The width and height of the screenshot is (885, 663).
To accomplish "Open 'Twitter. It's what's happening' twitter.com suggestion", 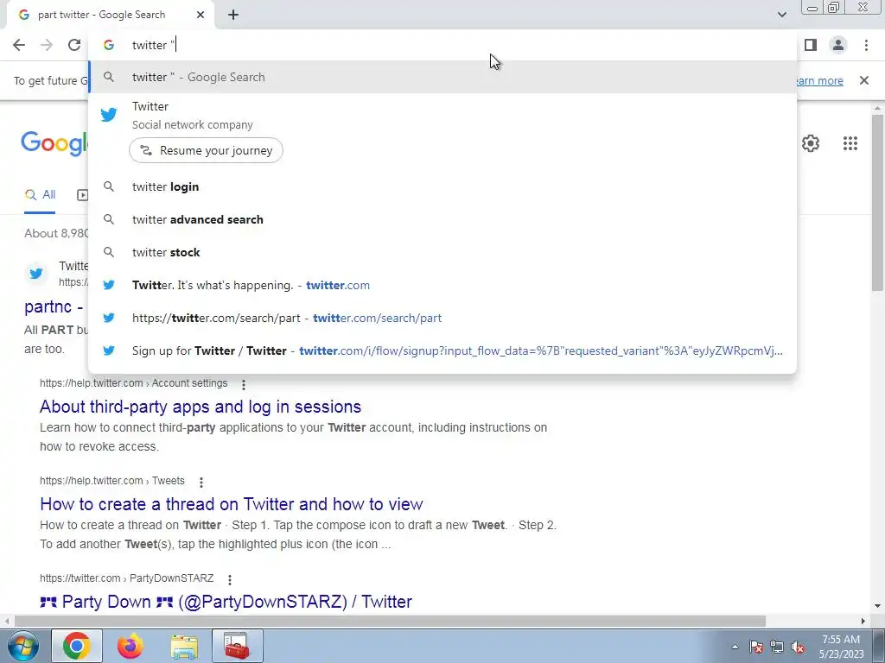I will point(442,285).
